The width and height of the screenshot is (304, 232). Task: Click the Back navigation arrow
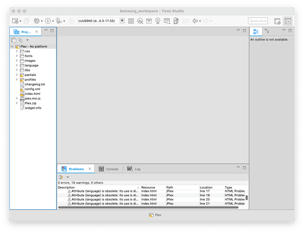tap(195, 21)
